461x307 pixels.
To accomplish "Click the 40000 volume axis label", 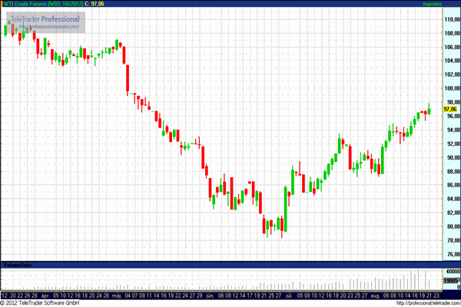I will click(449, 273).
